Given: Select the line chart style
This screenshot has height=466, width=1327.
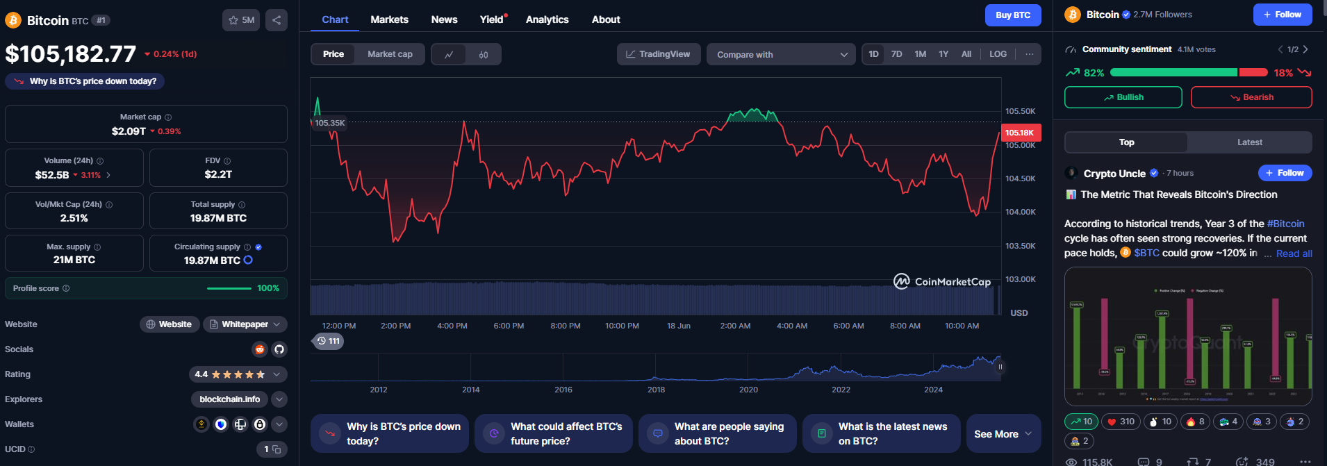Looking at the screenshot, I should tap(449, 54).
